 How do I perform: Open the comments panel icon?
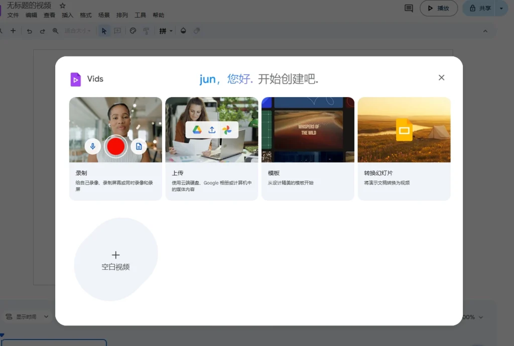click(409, 9)
